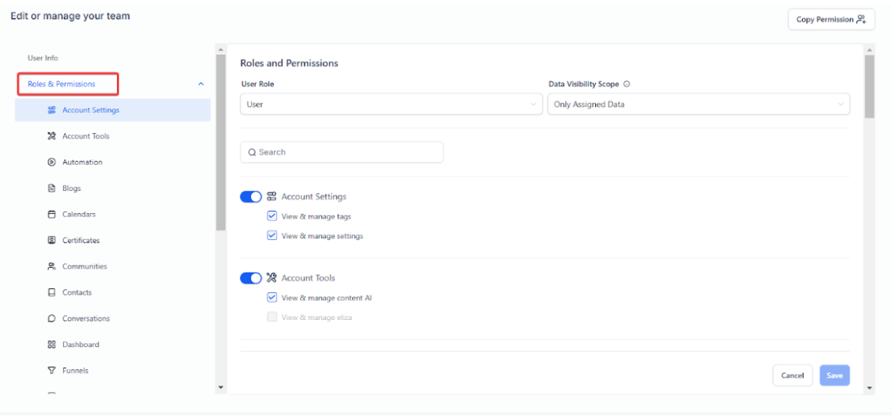The width and height of the screenshot is (892, 419).
Task: Click the Calendars icon in sidebar
Action: 51,215
